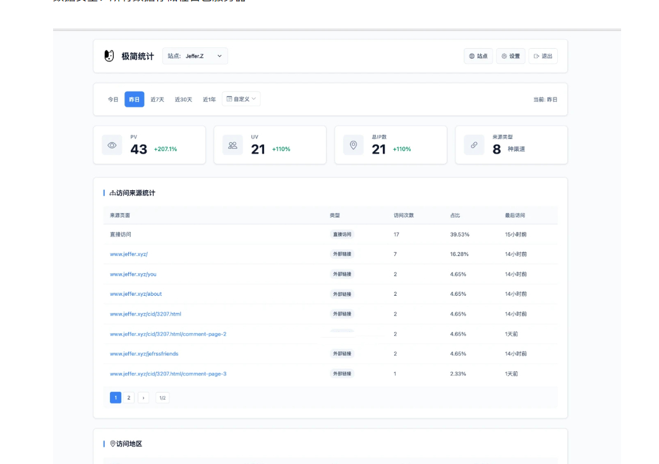Click the 极简统计 dog logo icon

click(109, 56)
